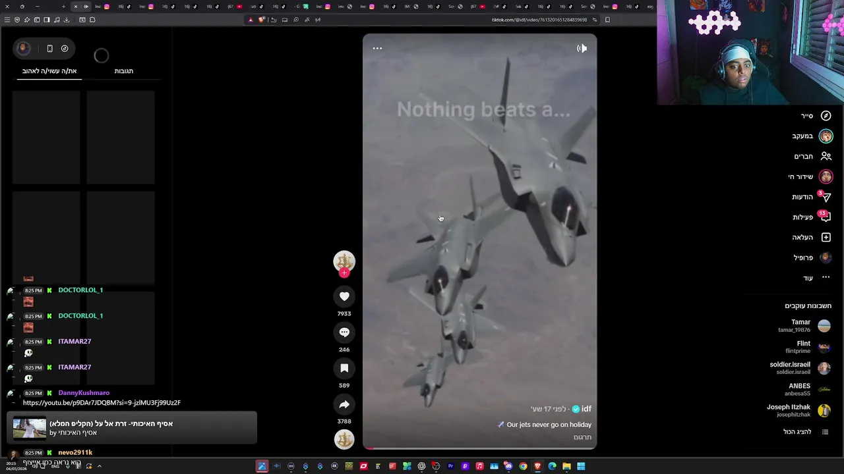Viewport: 844px width, 474px height.
Task: Click bookmark icon beside address bar
Action: coord(607,20)
